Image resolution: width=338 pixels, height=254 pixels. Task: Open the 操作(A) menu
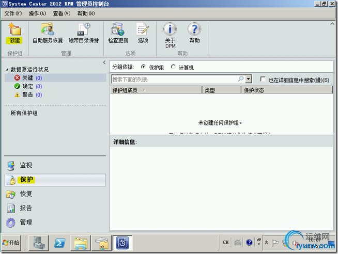(x=37, y=13)
